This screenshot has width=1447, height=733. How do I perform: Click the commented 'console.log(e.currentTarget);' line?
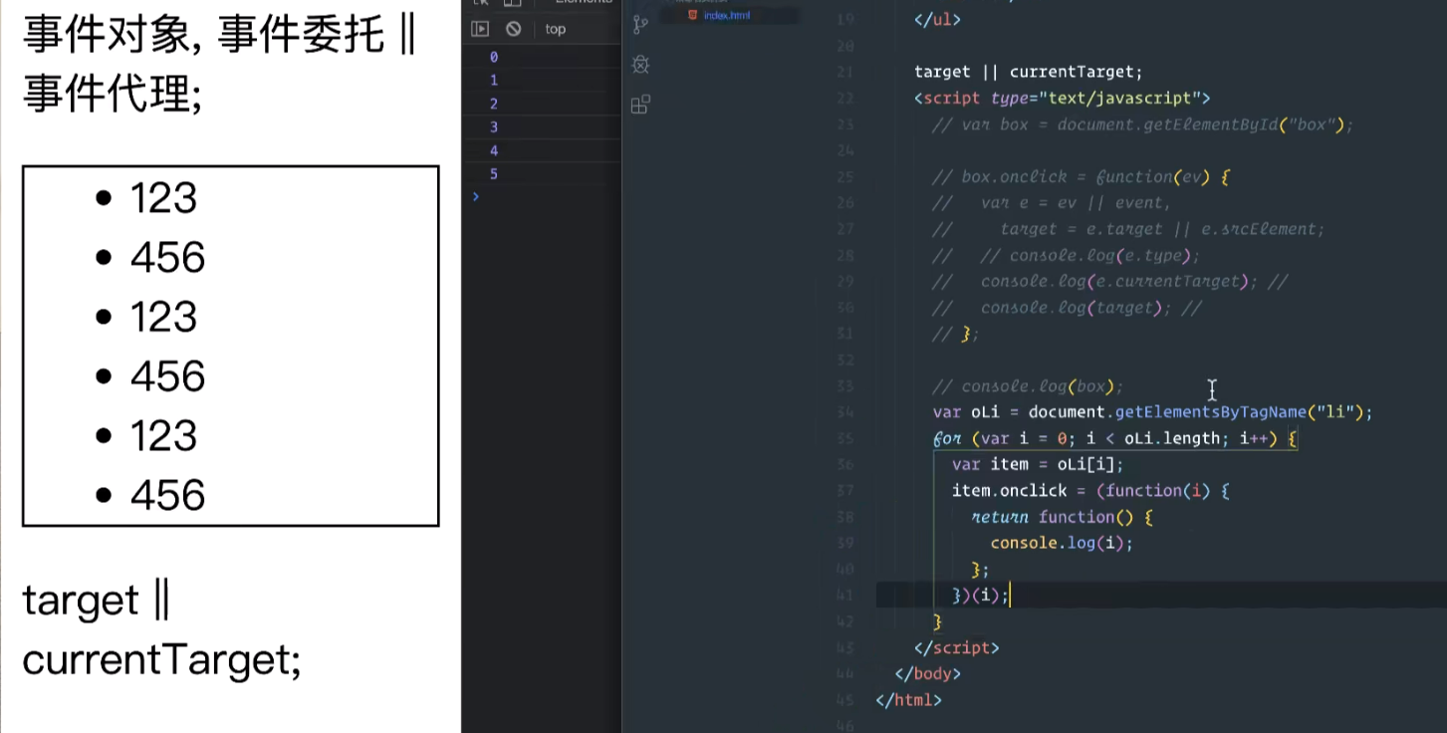pyautogui.click(x=1109, y=282)
